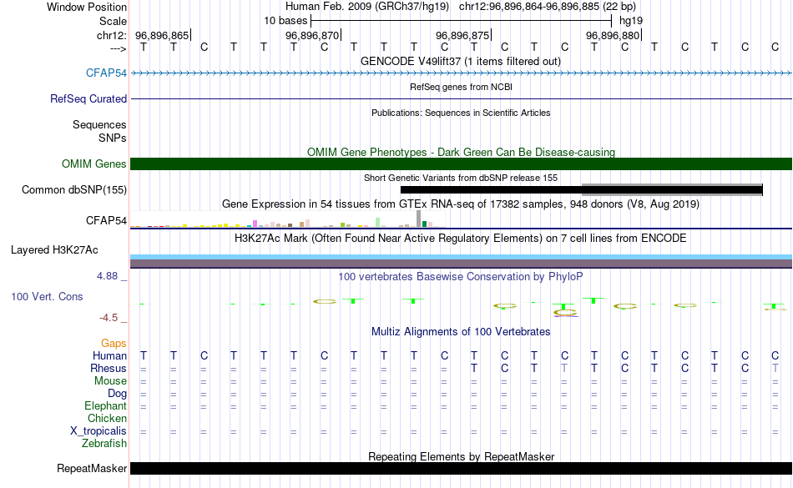Click the purple-gray H3K27Ac signal band
This screenshot has width=793, height=488.
click(462, 264)
